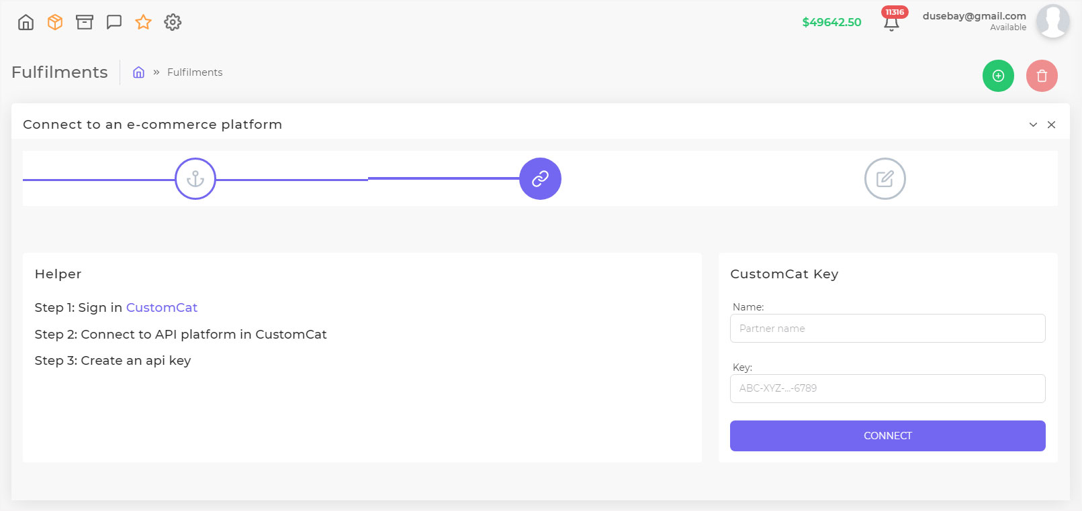The image size is (1082, 511).
Task: Click the Helper heading
Action: click(x=58, y=274)
